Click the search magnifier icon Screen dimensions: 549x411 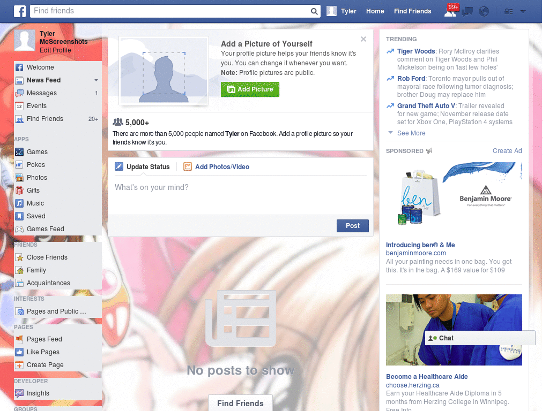pyautogui.click(x=314, y=11)
